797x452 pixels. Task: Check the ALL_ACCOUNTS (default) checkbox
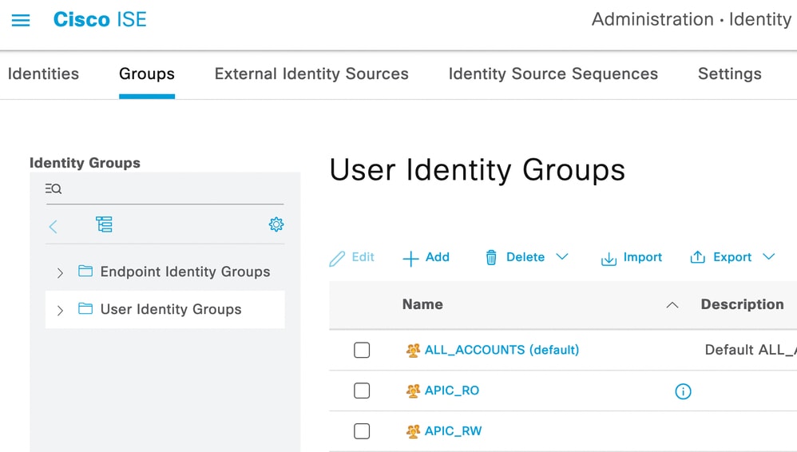click(x=362, y=350)
